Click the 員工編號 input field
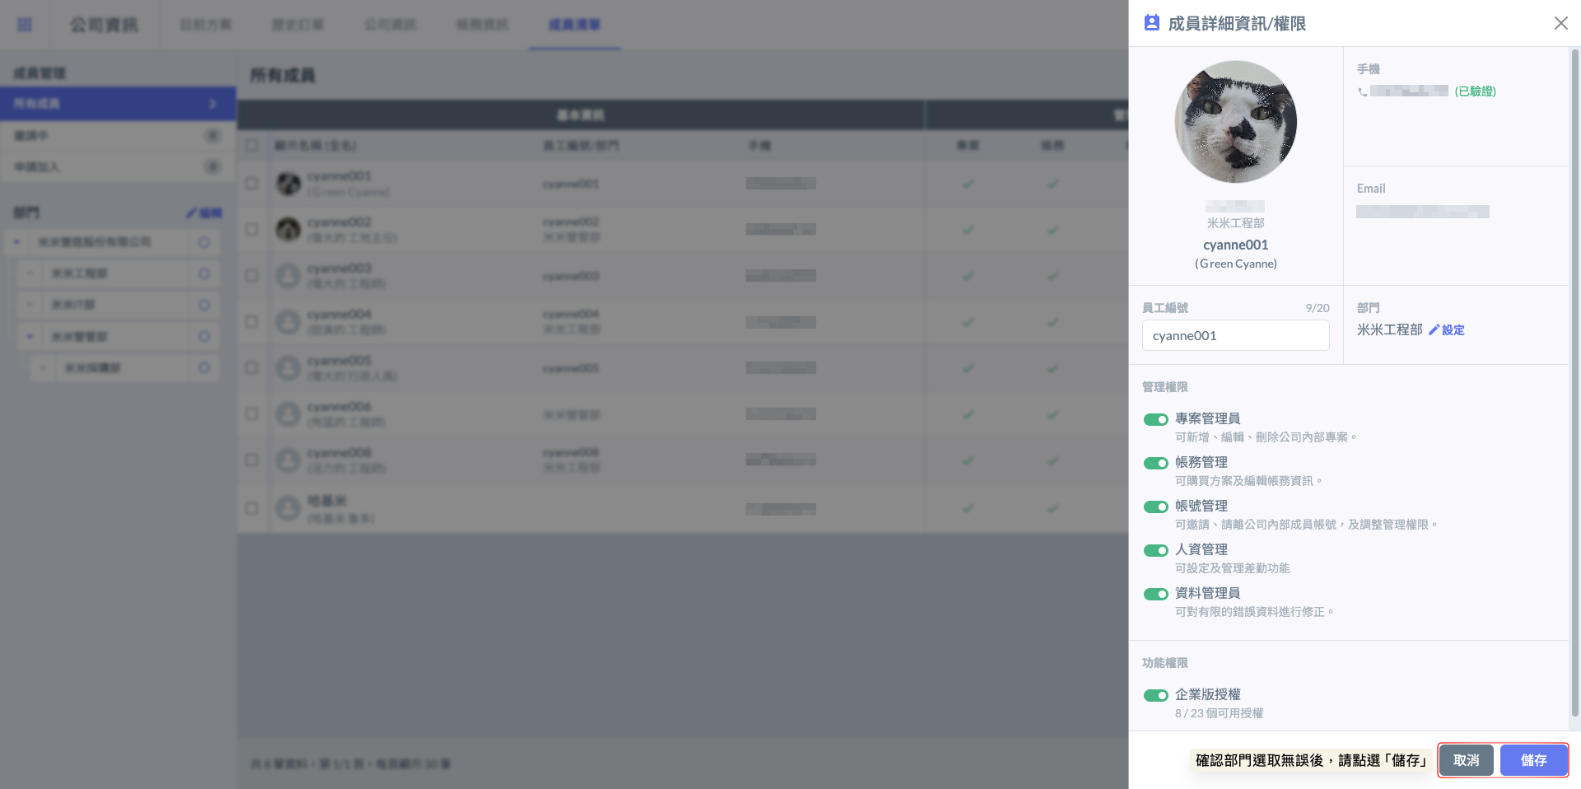Viewport: 1581px width, 789px height. pyautogui.click(x=1235, y=335)
